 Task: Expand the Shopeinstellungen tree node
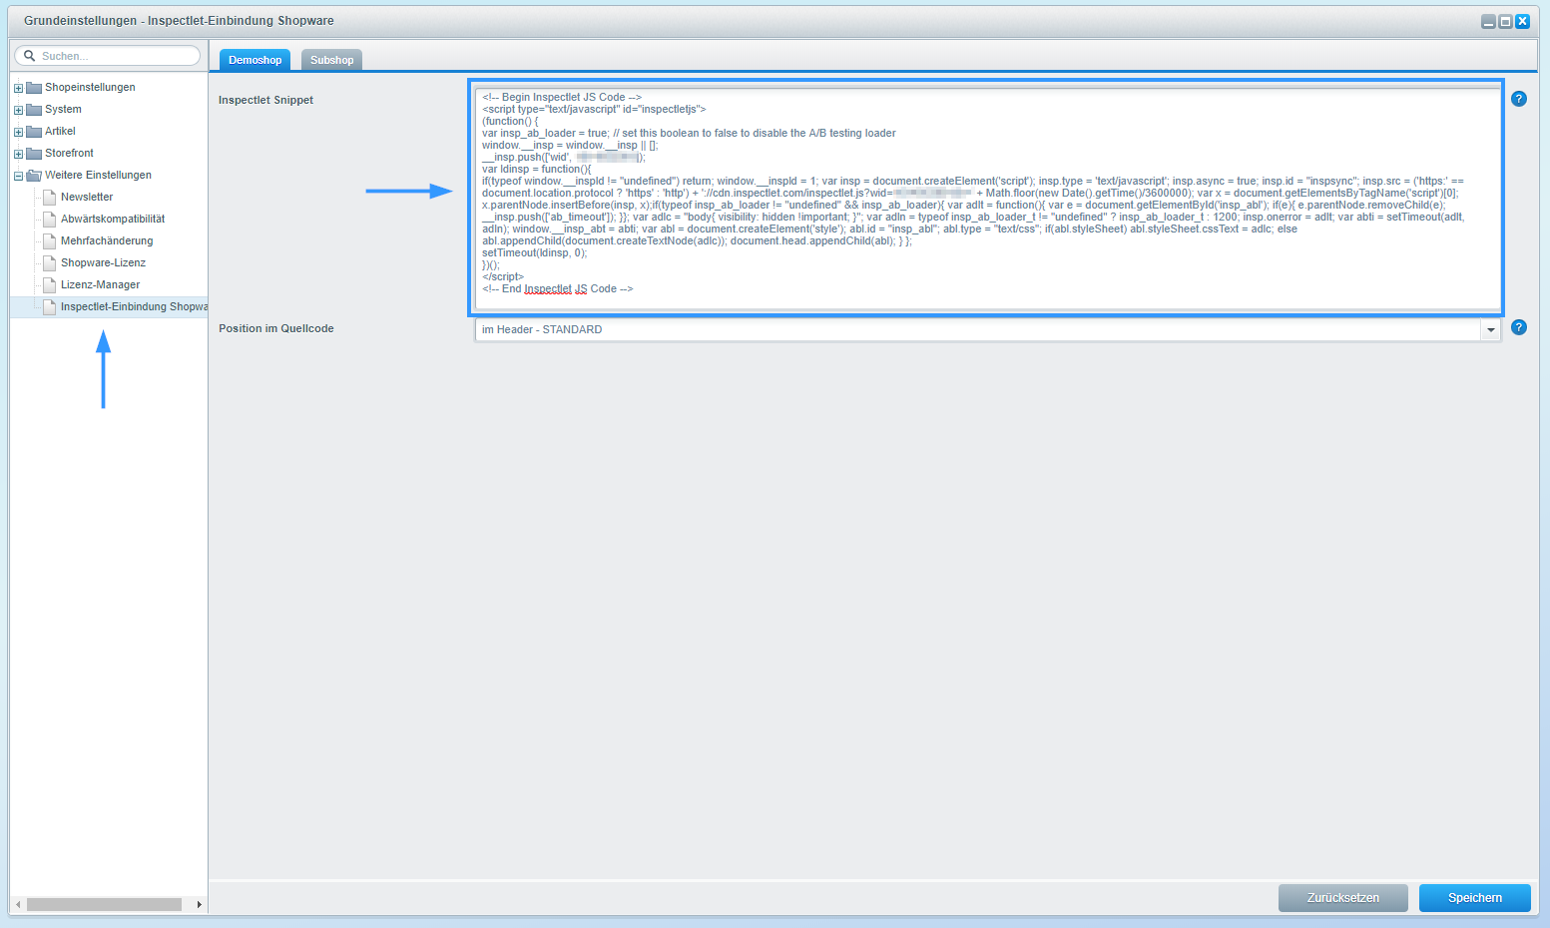tap(18, 88)
